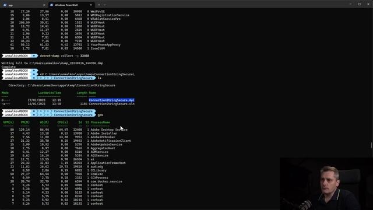Switch to the tab beside Windows PowerShell
373x210 pixels.
tap(24, 5)
